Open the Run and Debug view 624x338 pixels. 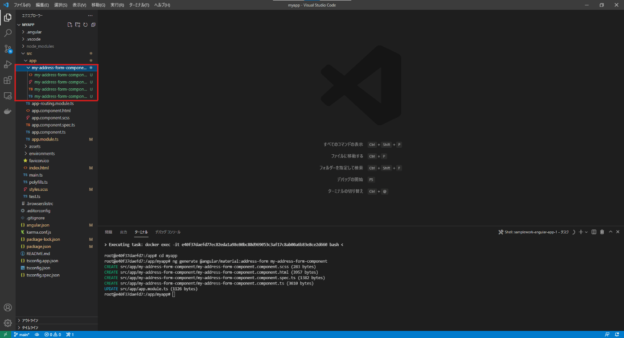pyautogui.click(x=8, y=65)
